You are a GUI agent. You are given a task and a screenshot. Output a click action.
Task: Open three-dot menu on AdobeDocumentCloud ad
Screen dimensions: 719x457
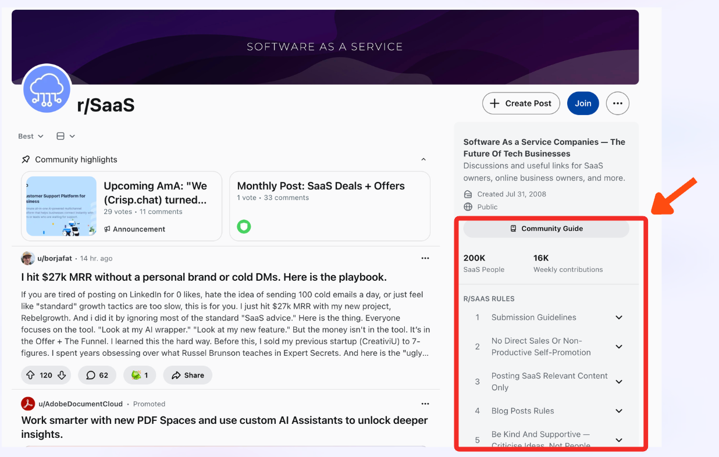425,404
